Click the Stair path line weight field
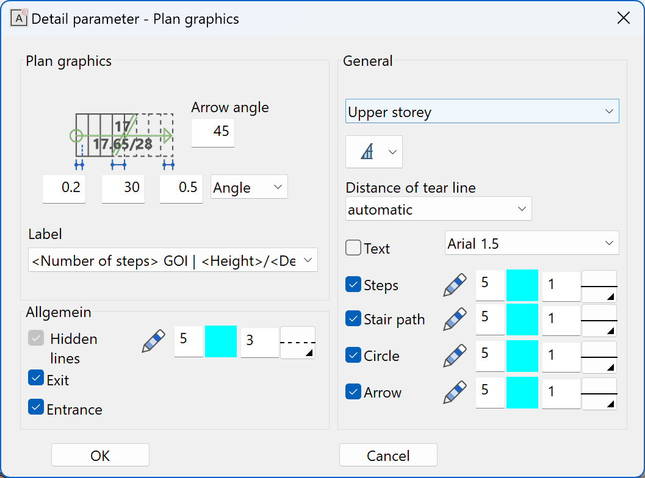Viewport: 645px width, 478px height. click(561, 321)
